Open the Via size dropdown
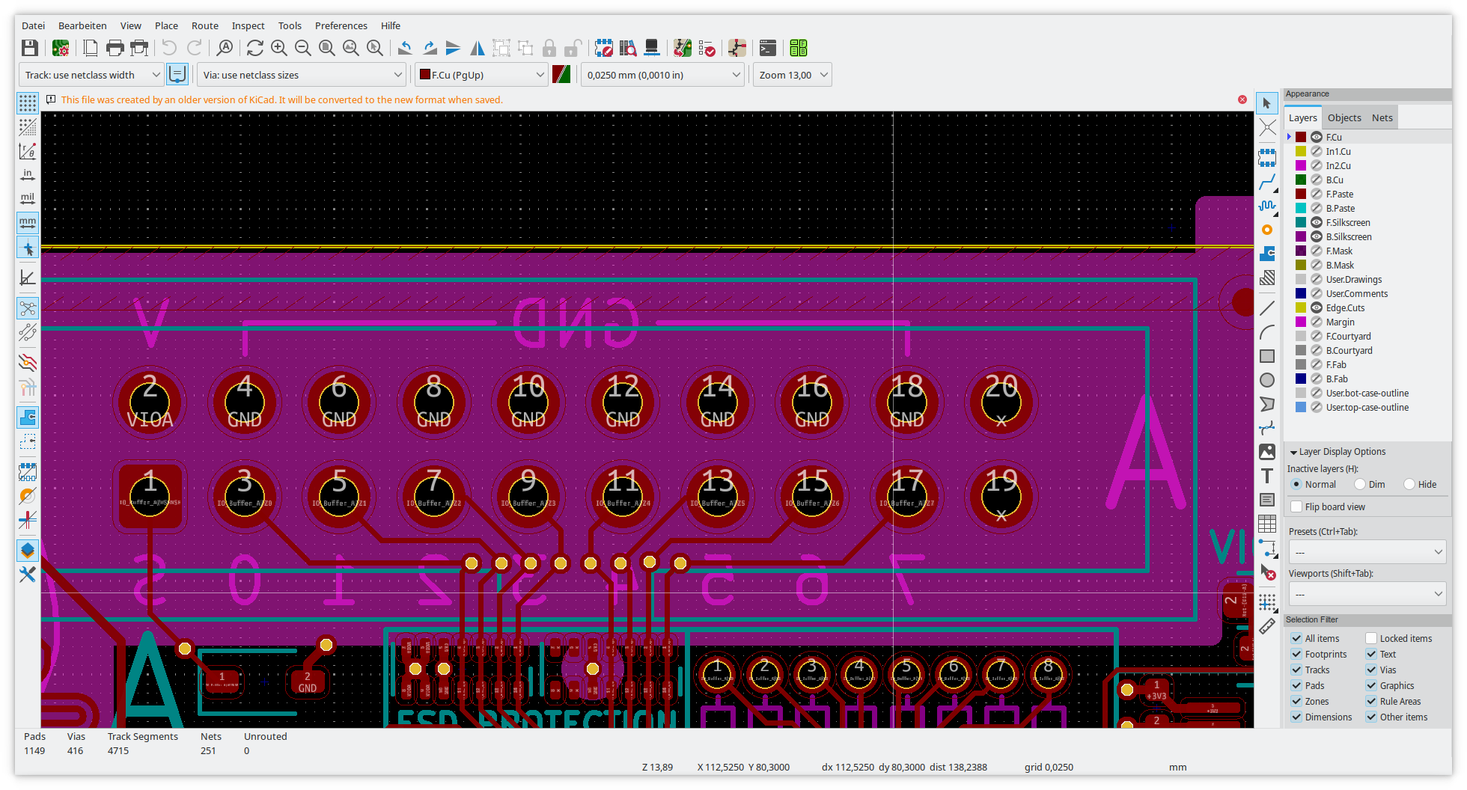This screenshot has width=1467, height=790. point(301,75)
